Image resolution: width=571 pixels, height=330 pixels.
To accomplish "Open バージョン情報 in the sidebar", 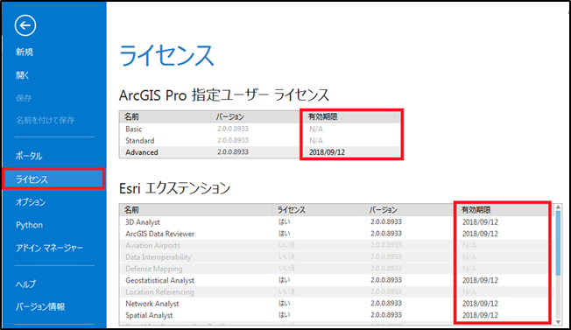I will [40, 306].
